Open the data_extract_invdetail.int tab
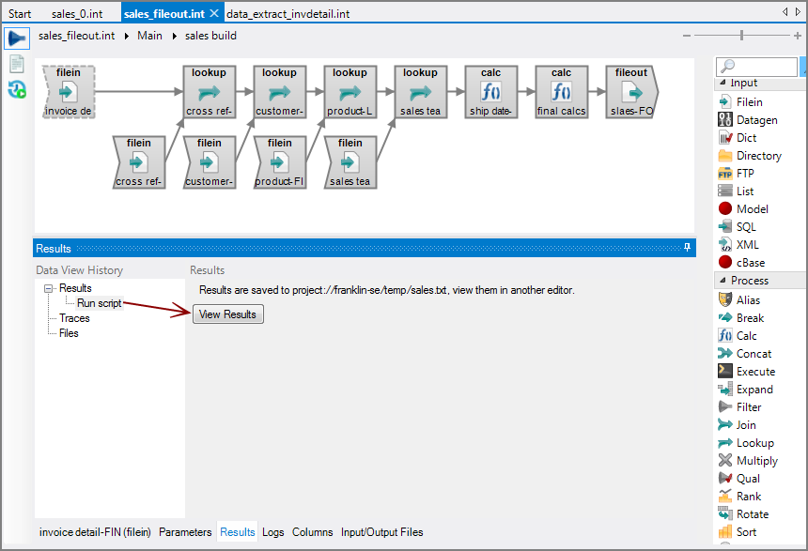 pos(288,14)
